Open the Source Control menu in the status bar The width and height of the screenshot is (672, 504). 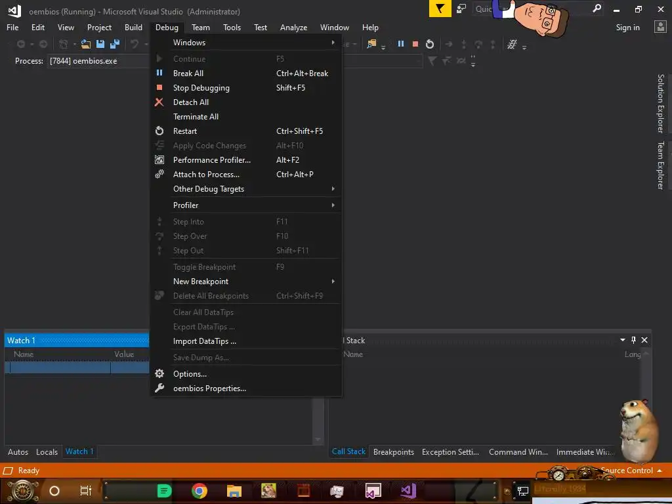click(x=631, y=471)
